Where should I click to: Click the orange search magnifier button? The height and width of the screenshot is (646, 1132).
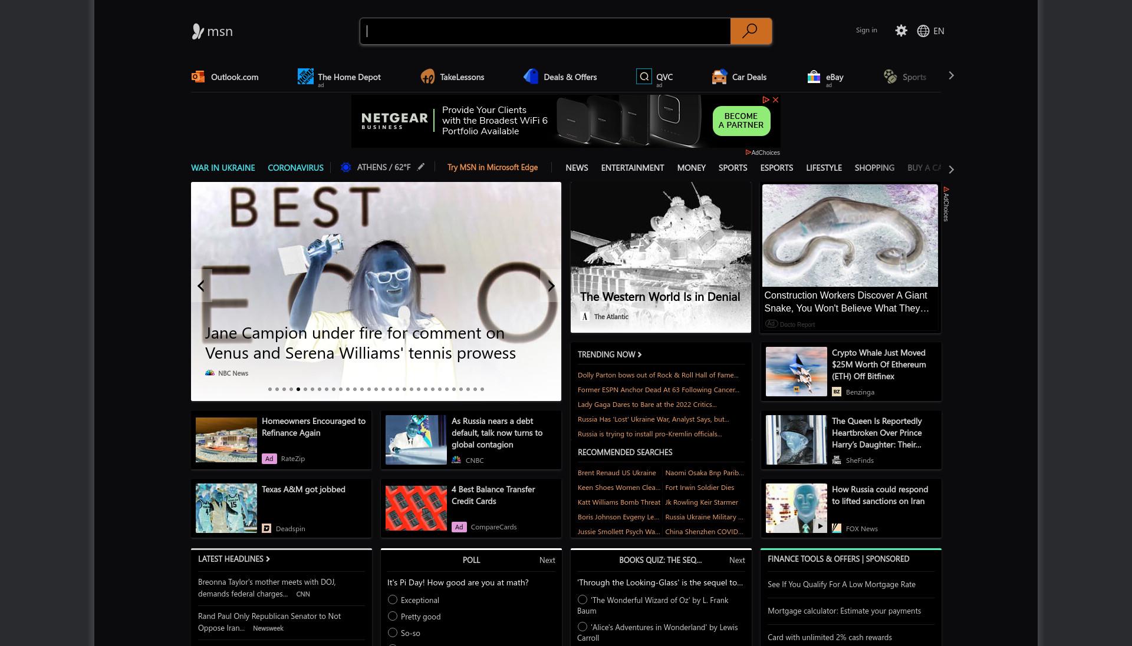(751, 31)
